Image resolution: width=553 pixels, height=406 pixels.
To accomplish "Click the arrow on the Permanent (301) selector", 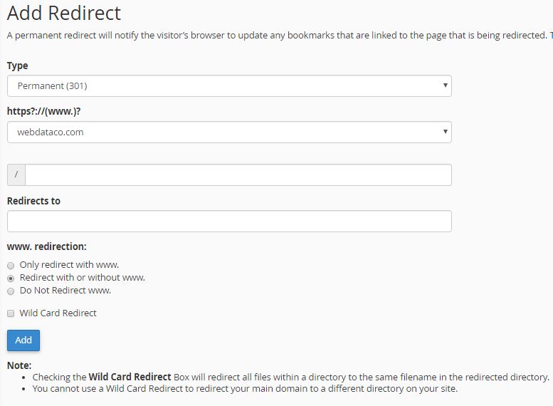I will (446, 85).
